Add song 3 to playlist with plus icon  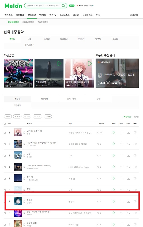(121, 155)
